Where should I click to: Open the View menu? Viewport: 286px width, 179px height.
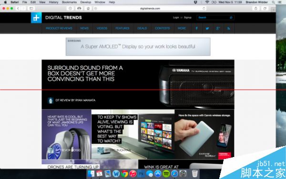[x=42, y=2]
